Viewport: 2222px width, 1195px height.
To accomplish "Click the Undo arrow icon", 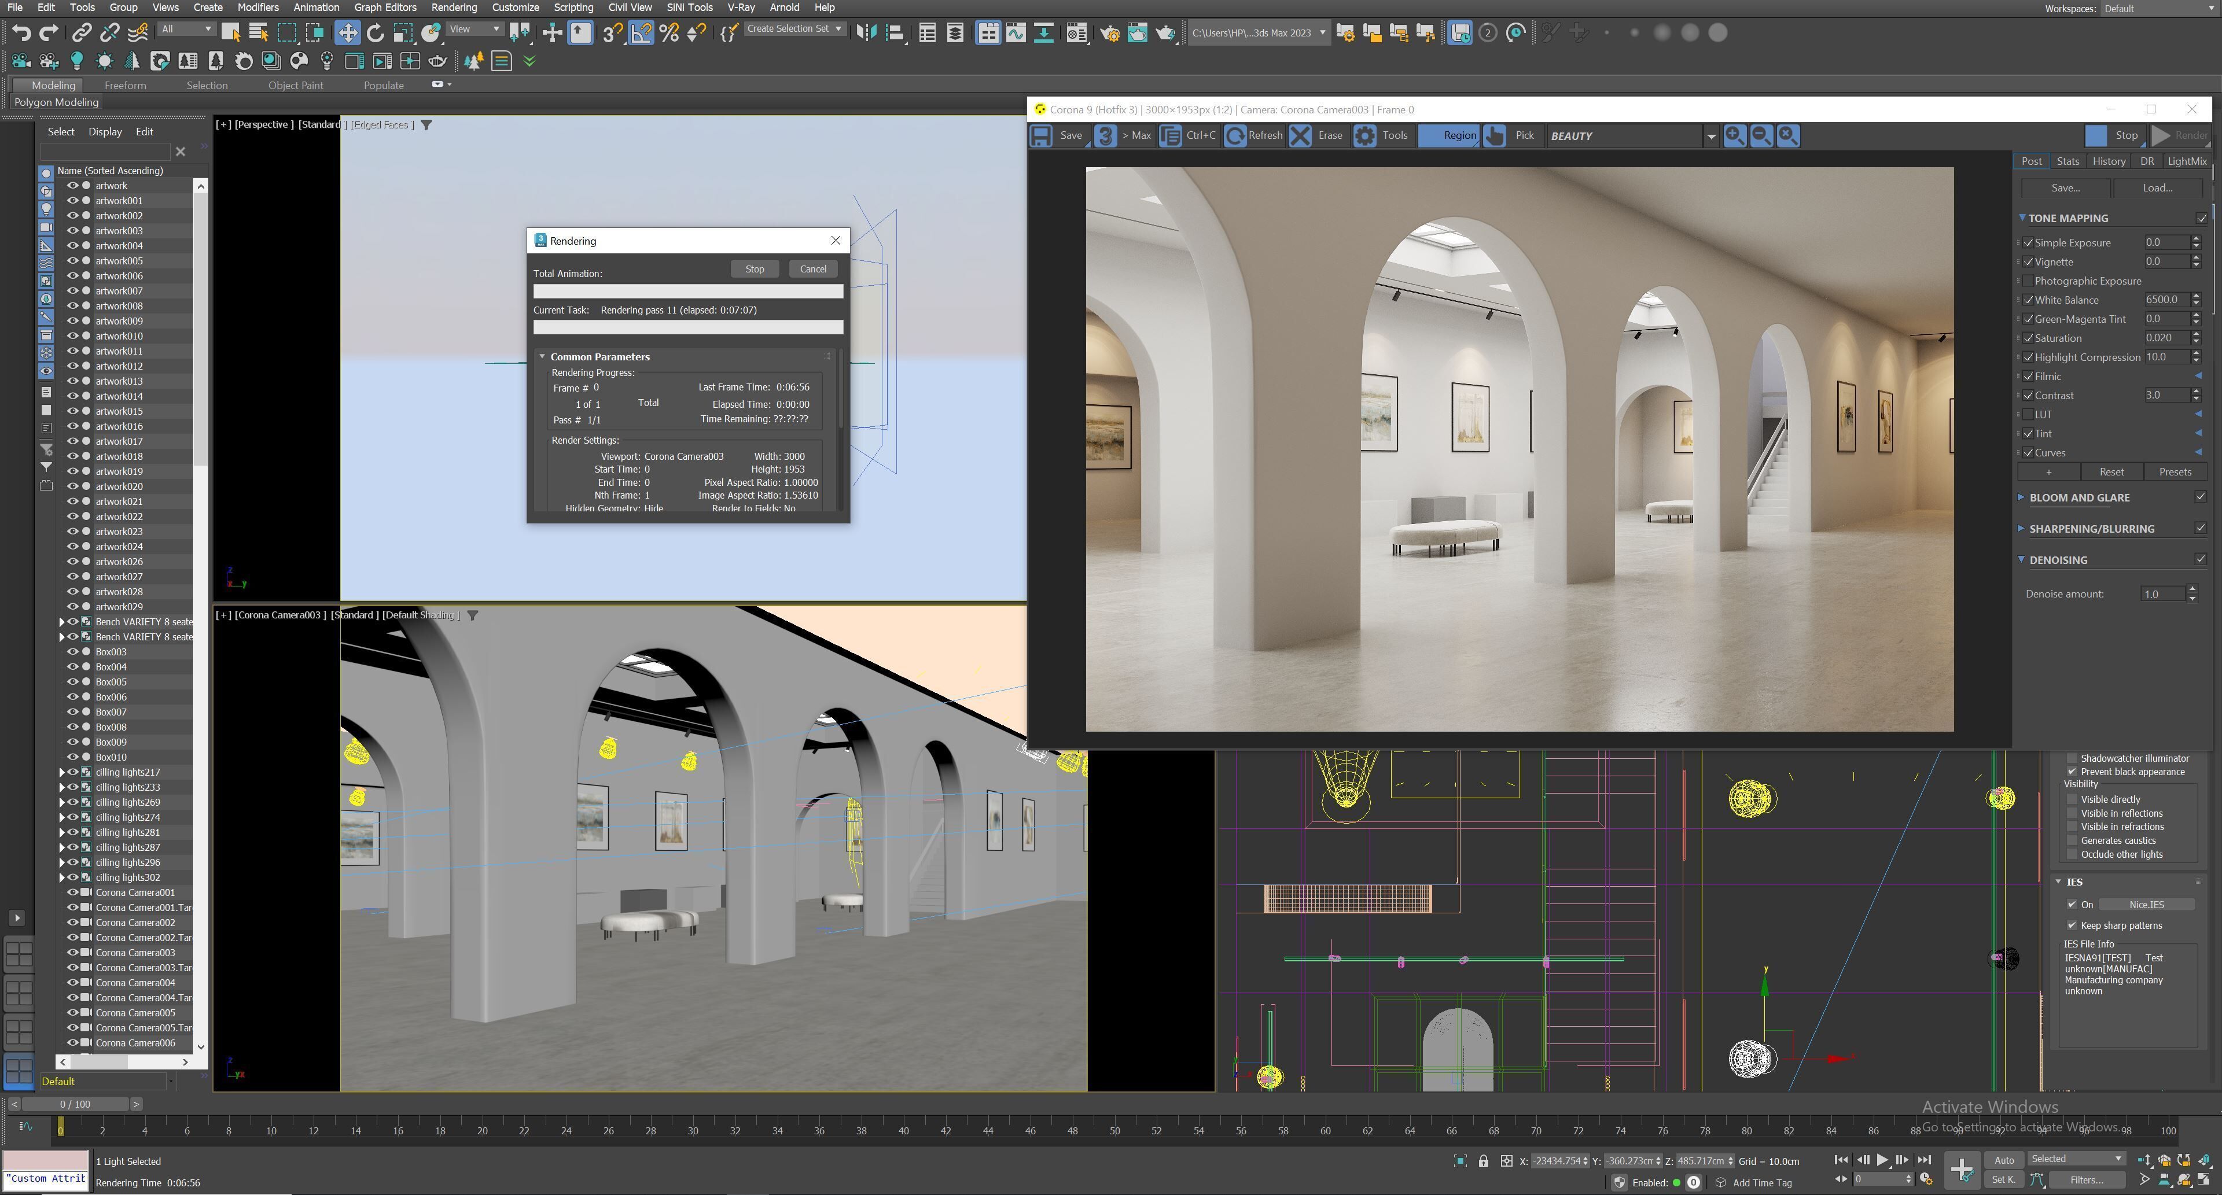I will click(x=21, y=33).
